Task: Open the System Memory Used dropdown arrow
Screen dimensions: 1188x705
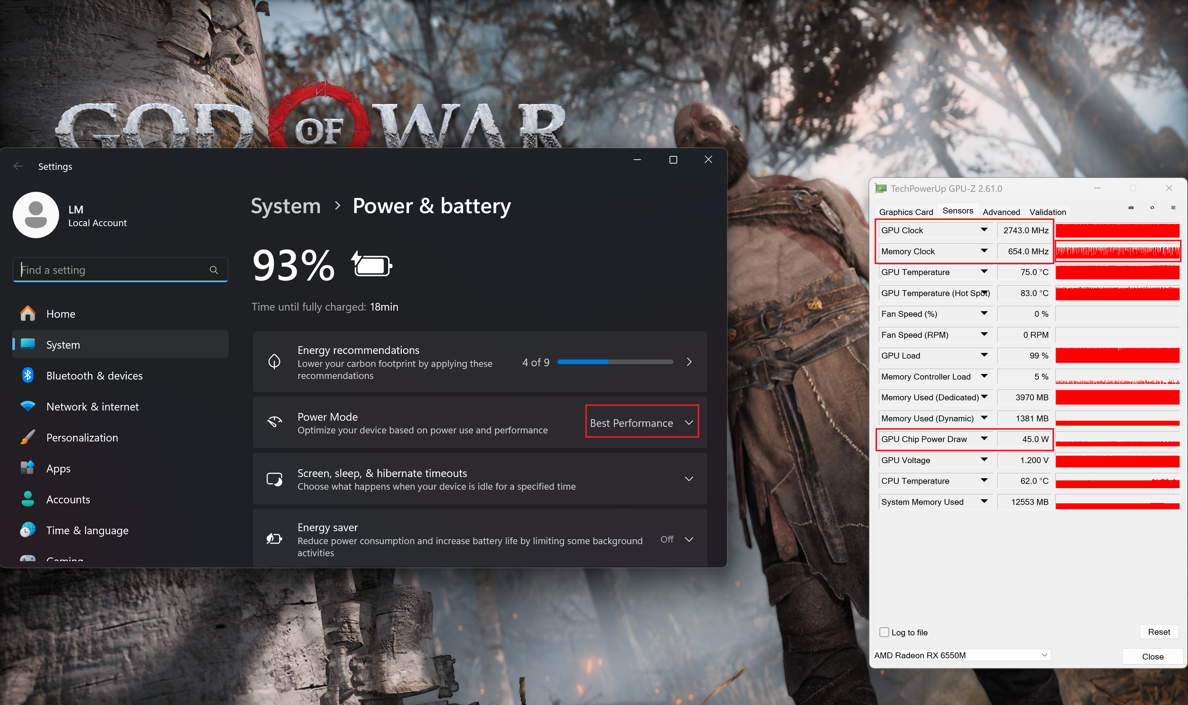Action: point(984,502)
